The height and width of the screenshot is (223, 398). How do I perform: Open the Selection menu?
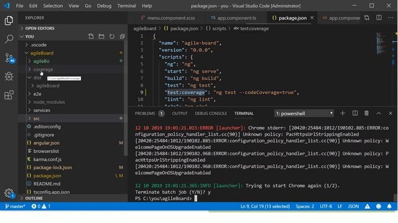(53, 6)
